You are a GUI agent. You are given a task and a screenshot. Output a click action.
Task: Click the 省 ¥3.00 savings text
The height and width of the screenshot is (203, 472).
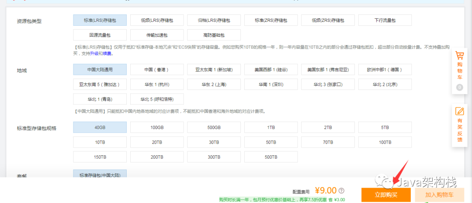(x=337, y=199)
